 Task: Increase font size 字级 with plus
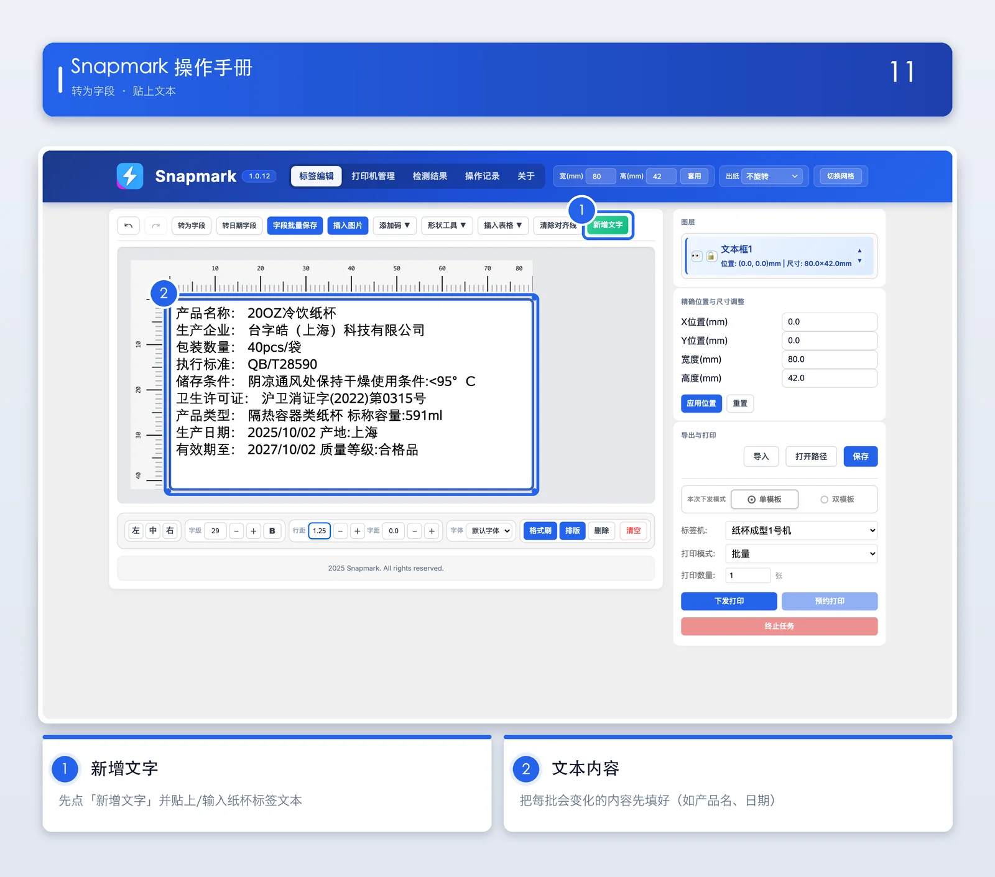point(253,531)
